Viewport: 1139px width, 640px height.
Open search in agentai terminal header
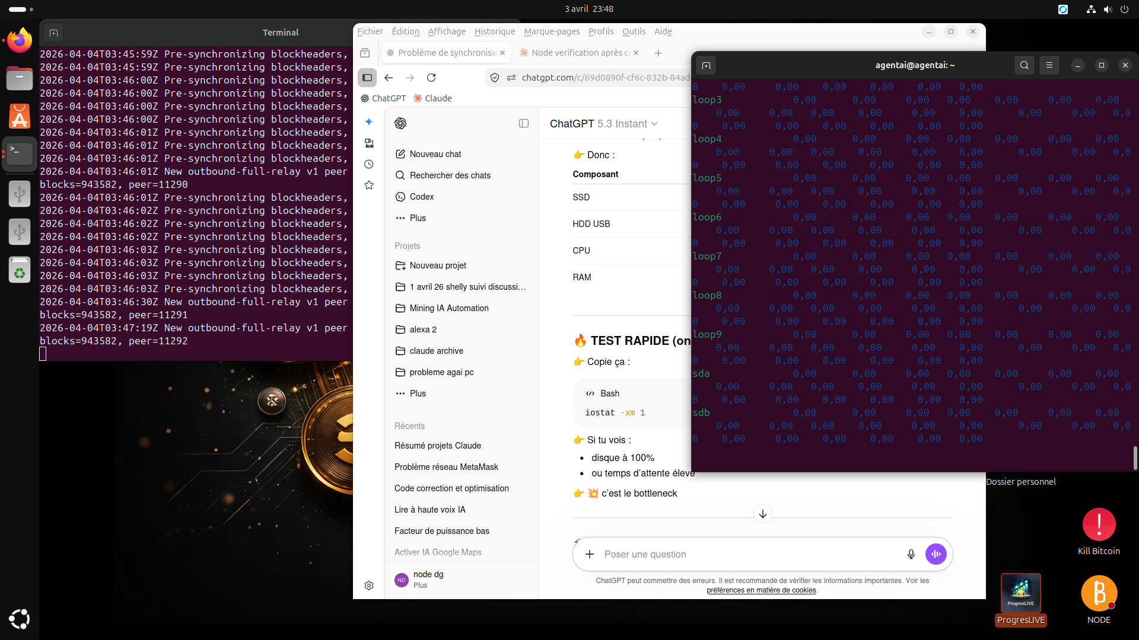click(1024, 65)
